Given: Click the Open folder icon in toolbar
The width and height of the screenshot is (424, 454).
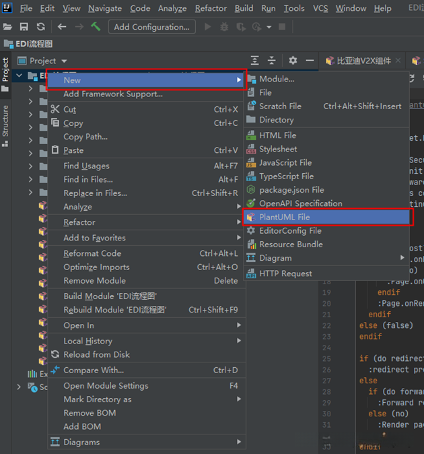Looking at the screenshot, I should 7,27.
